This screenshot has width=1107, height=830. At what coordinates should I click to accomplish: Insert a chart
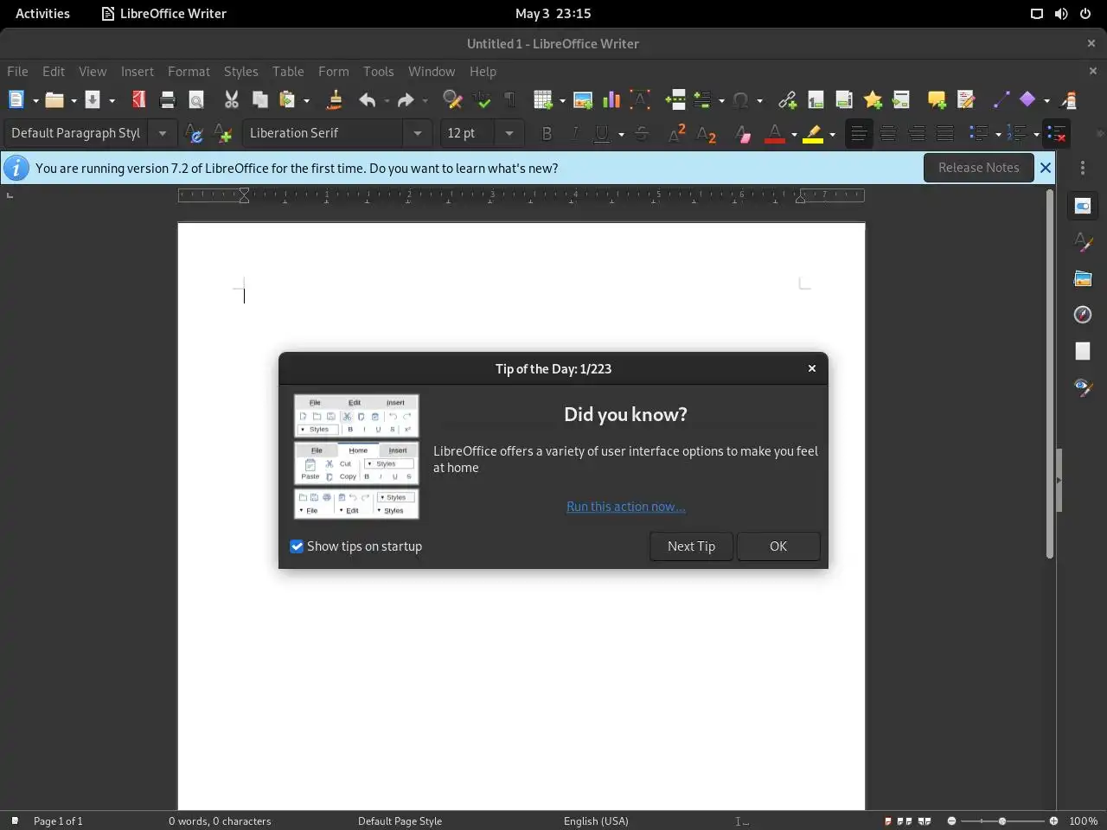pos(611,100)
